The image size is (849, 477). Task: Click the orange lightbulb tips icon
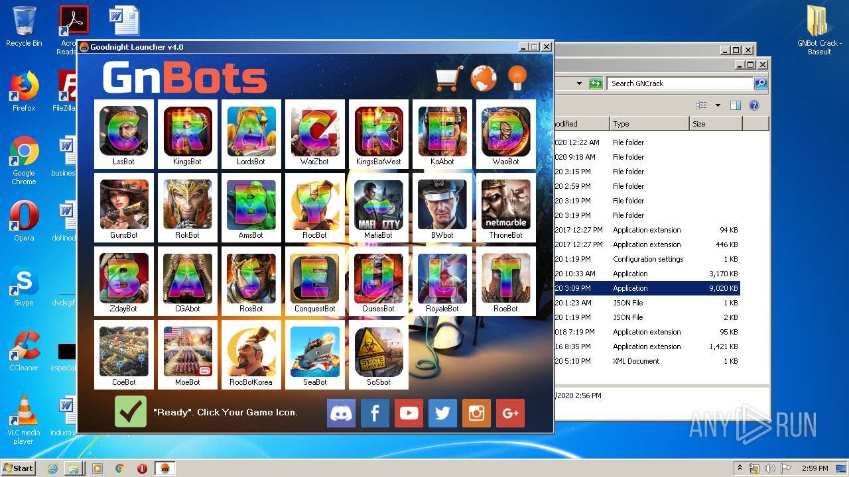pos(517,78)
